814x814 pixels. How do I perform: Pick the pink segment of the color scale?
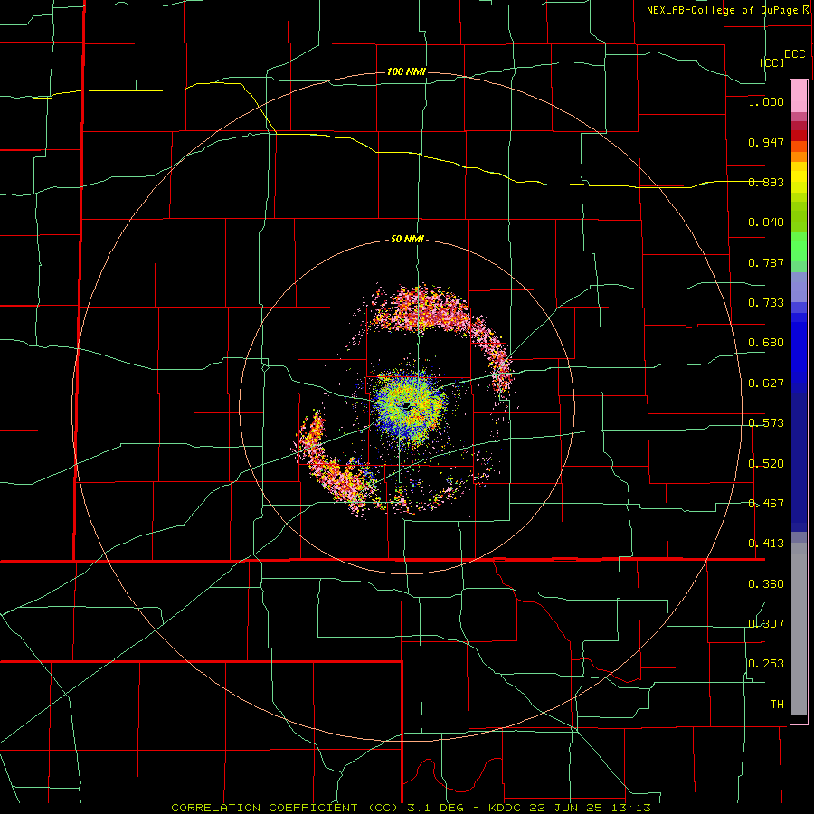[799, 97]
